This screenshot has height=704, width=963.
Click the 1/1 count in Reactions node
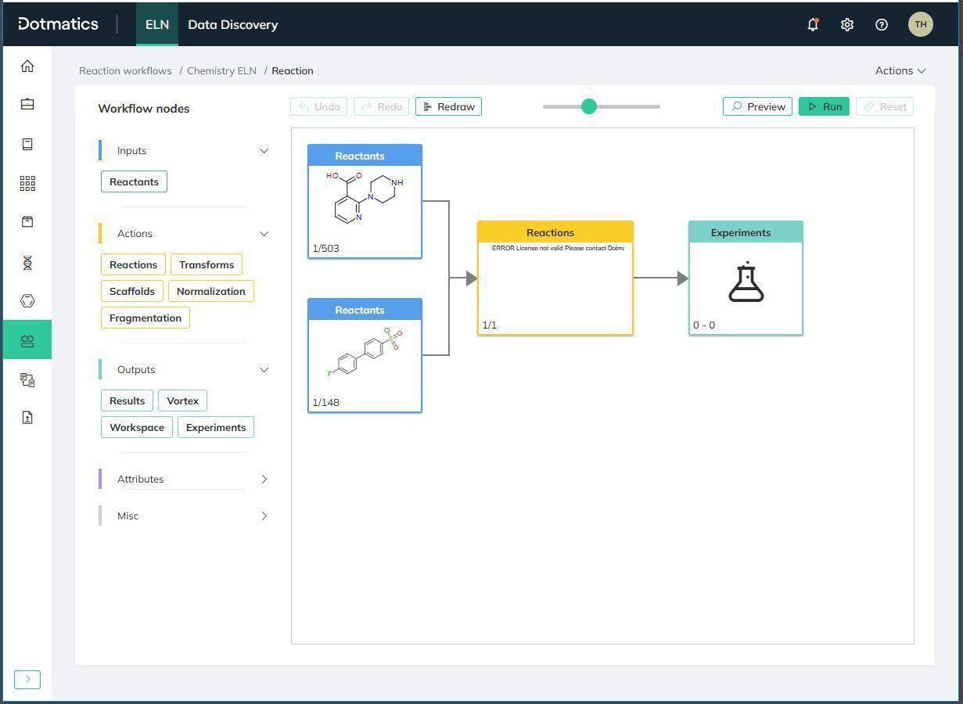click(x=490, y=325)
